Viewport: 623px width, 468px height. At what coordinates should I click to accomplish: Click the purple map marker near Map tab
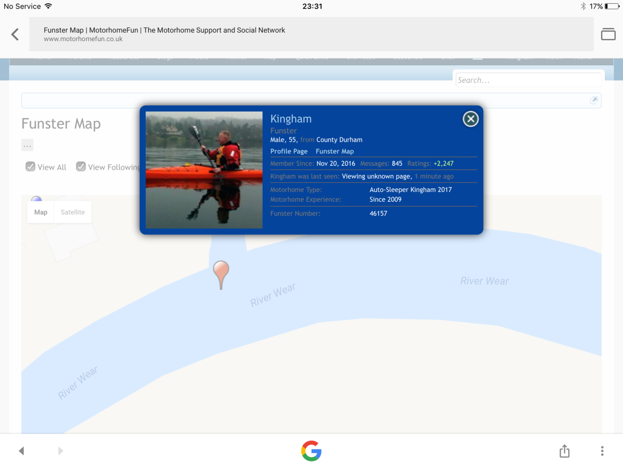[36, 199]
